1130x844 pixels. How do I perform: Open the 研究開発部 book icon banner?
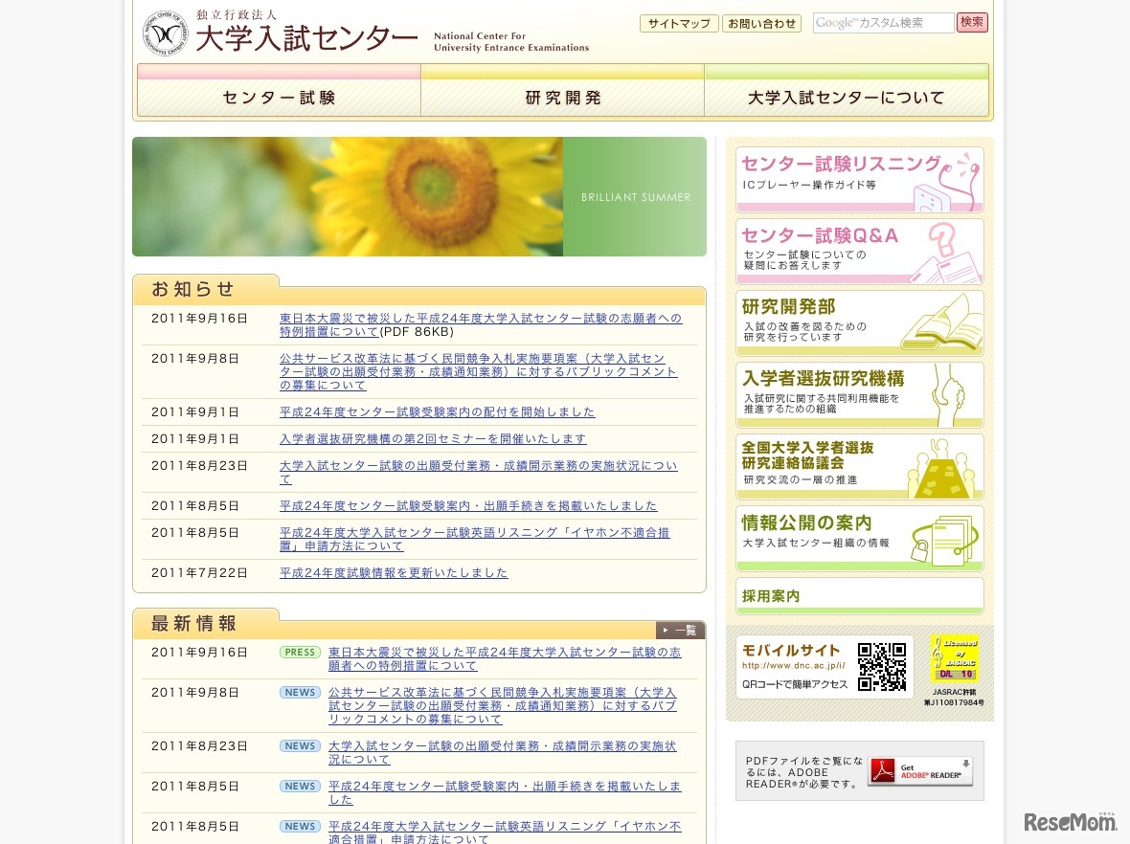click(859, 322)
